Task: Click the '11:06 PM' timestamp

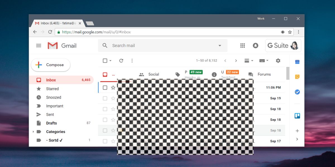Action: [273, 88]
